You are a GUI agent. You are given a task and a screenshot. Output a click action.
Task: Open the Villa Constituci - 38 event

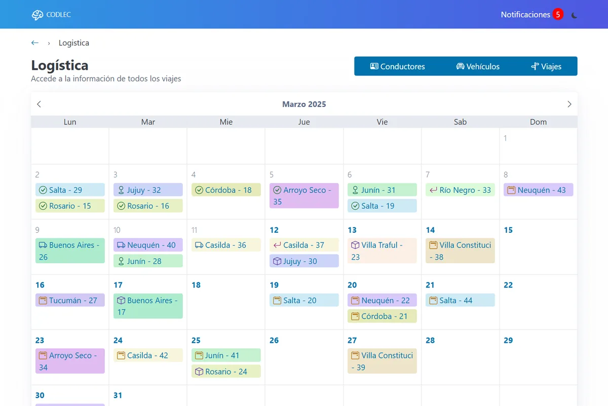(x=460, y=251)
